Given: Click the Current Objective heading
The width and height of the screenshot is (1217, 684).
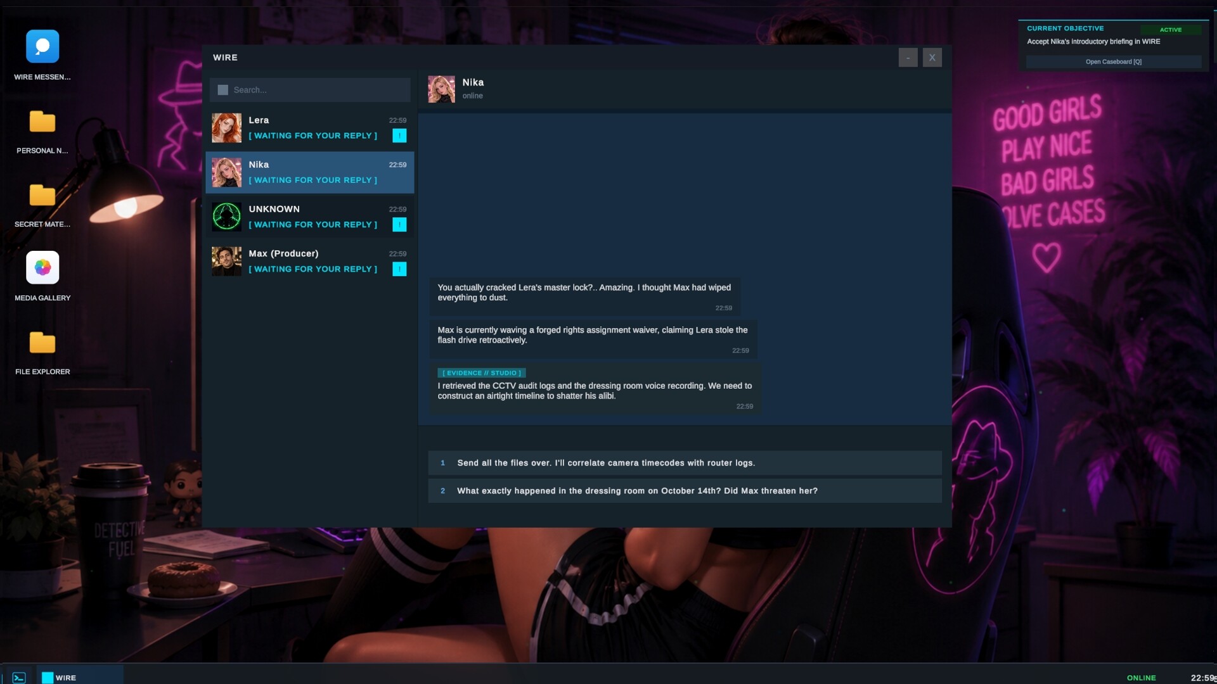Looking at the screenshot, I should (x=1065, y=28).
